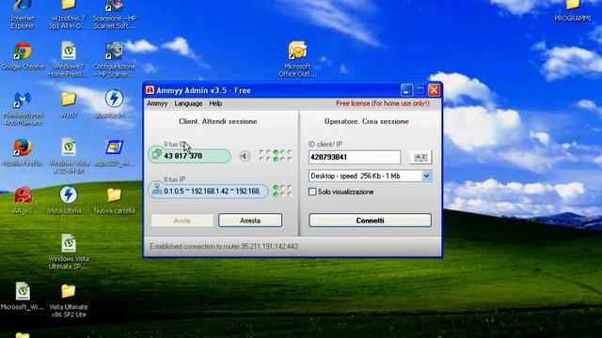Viewport: 602px width, 338px height.
Task: Click inside ID client/IP input field
Action: 355,157
